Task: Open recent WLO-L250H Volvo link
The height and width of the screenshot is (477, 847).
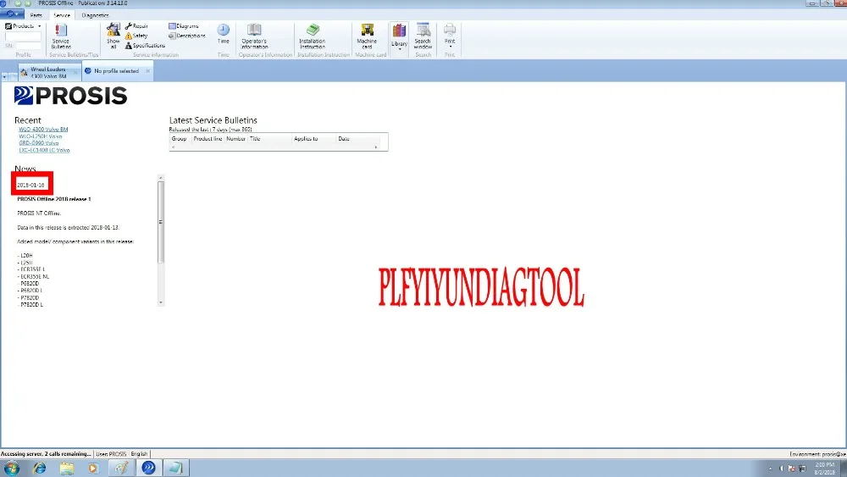Action: (41, 136)
